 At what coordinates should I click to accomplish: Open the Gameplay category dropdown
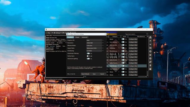tap(114, 48)
